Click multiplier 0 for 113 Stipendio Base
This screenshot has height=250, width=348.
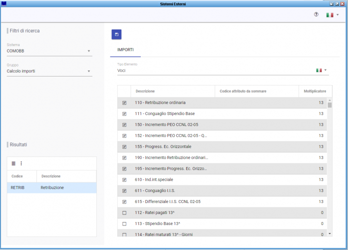pos(322,223)
